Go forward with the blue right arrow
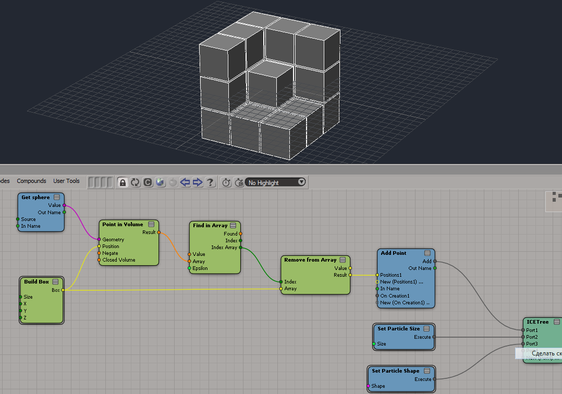The image size is (562, 394). point(198,182)
